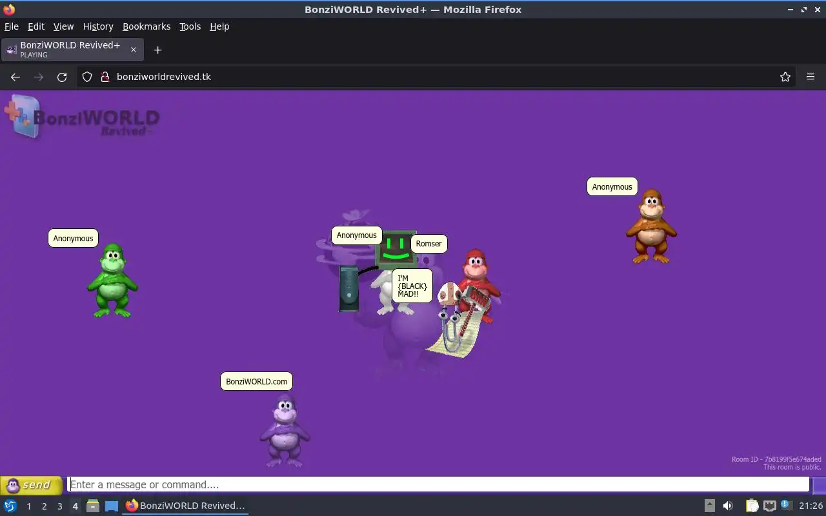Click the Romser name label
Image resolution: width=826 pixels, height=516 pixels.
(x=428, y=243)
